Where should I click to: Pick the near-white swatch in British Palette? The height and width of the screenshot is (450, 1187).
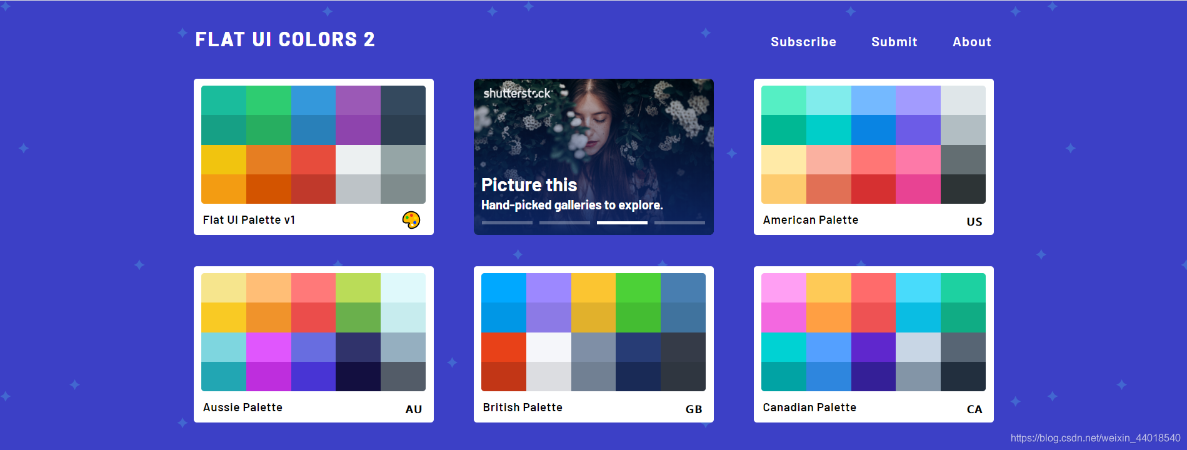tap(549, 347)
